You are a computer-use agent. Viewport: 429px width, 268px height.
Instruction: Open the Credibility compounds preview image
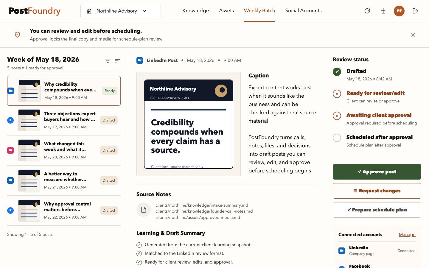(189, 124)
